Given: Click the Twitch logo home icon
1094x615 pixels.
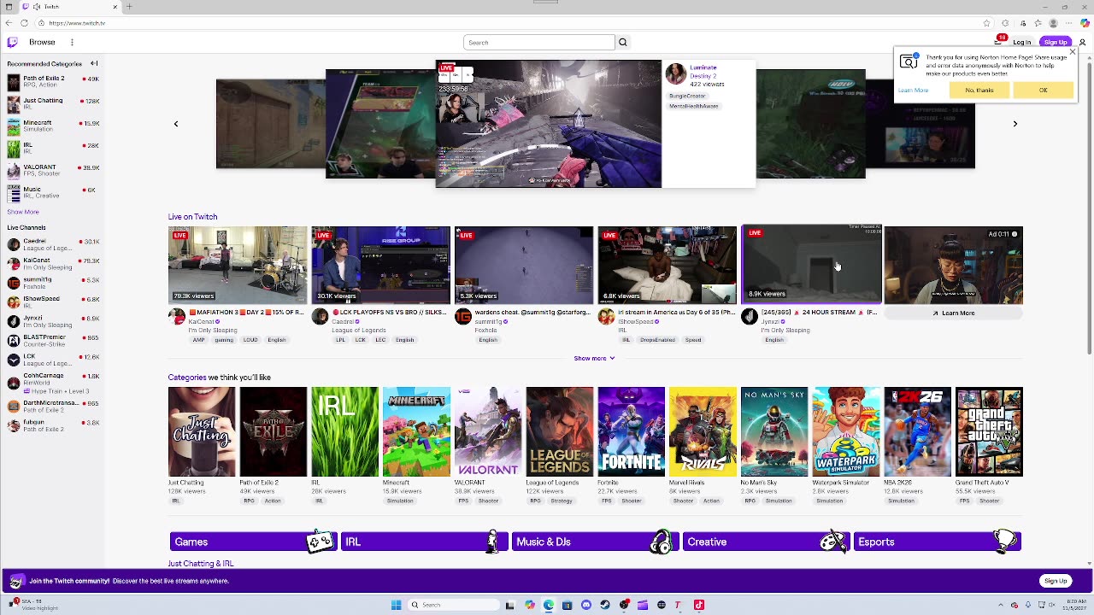Looking at the screenshot, I should click(x=12, y=42).
